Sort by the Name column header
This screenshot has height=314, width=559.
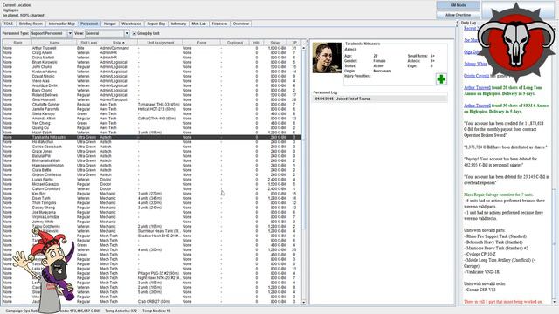[54, 43]
